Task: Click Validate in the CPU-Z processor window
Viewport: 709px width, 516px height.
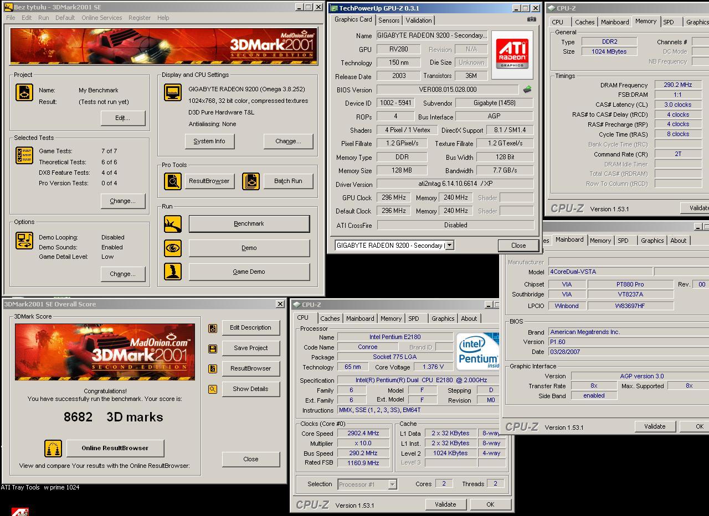Action: coord(445,504)
